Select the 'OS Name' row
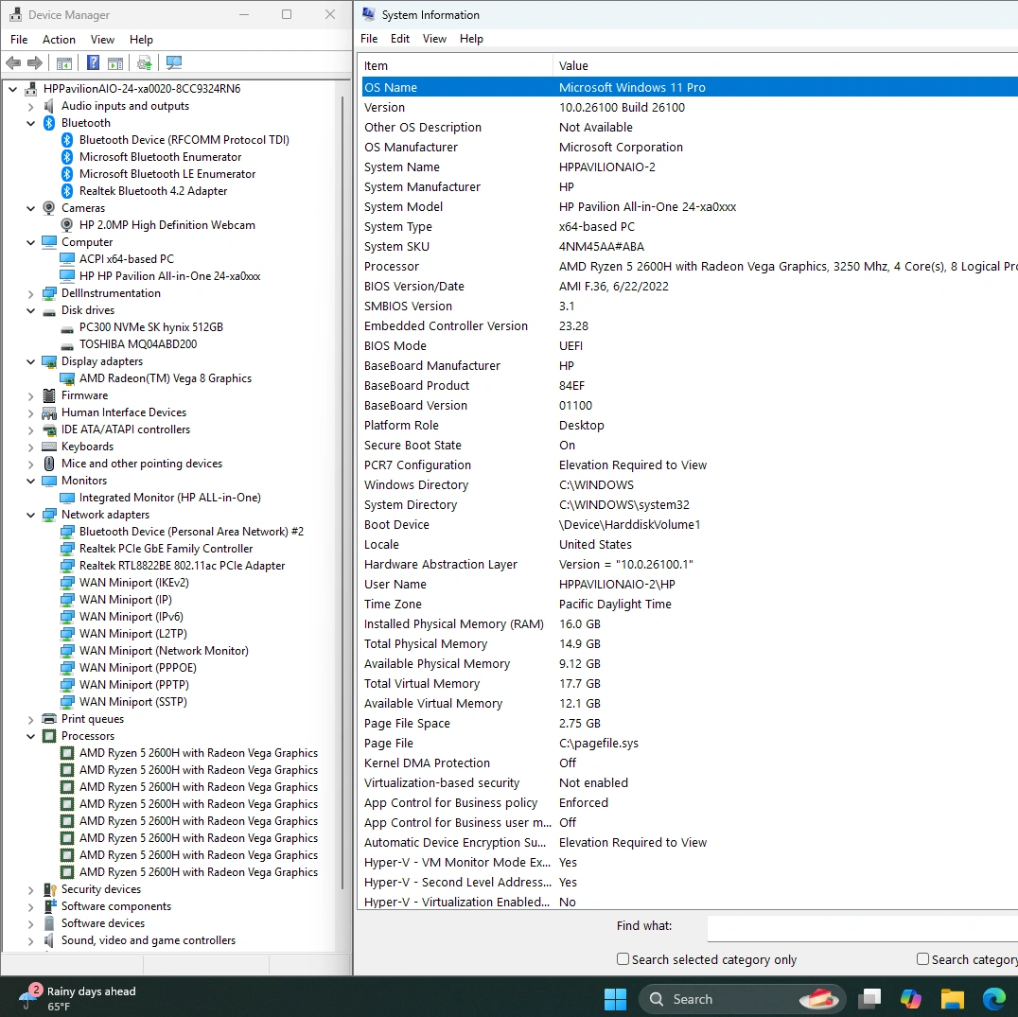 pos(690,87)
